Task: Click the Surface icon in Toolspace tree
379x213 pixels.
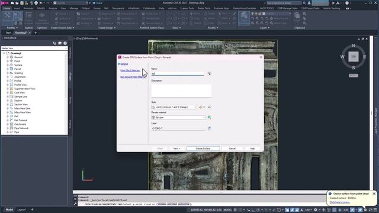Action: [11, 65]
